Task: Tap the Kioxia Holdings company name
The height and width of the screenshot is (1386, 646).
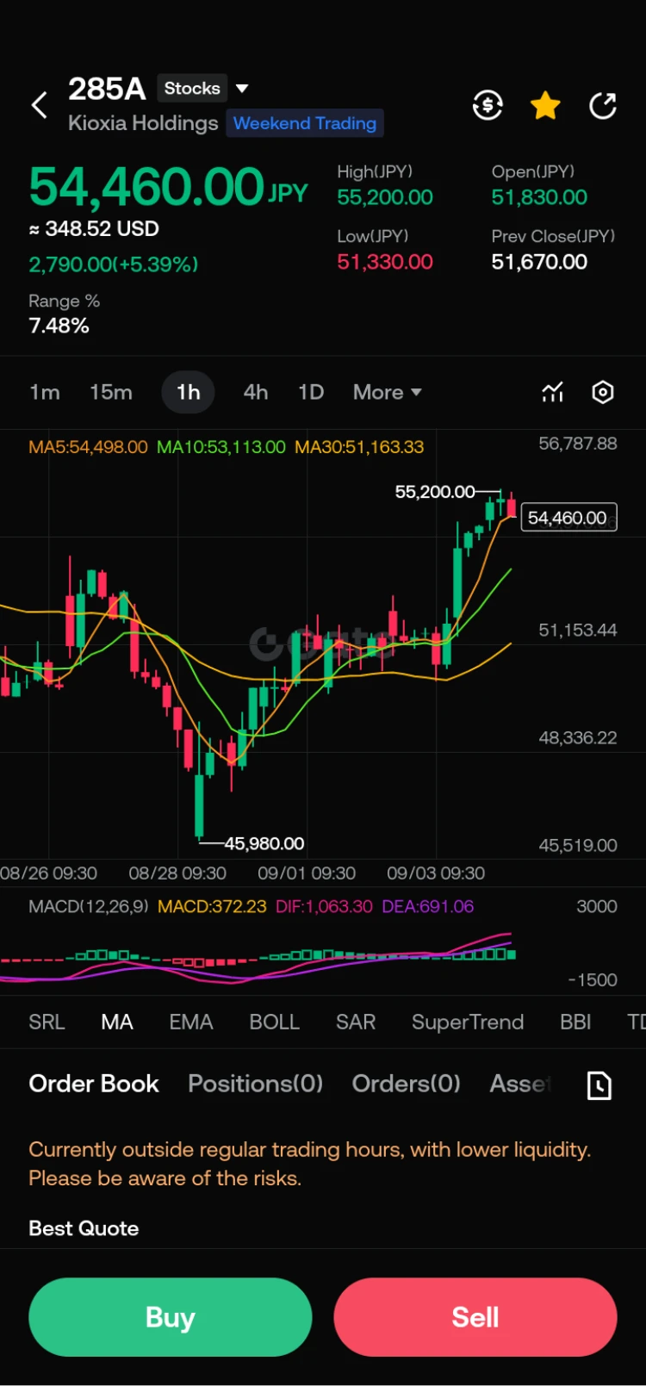Action: [143, 123]
